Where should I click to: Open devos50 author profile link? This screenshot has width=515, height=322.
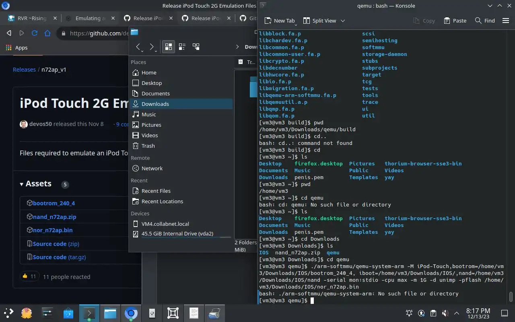coord(41,124)
